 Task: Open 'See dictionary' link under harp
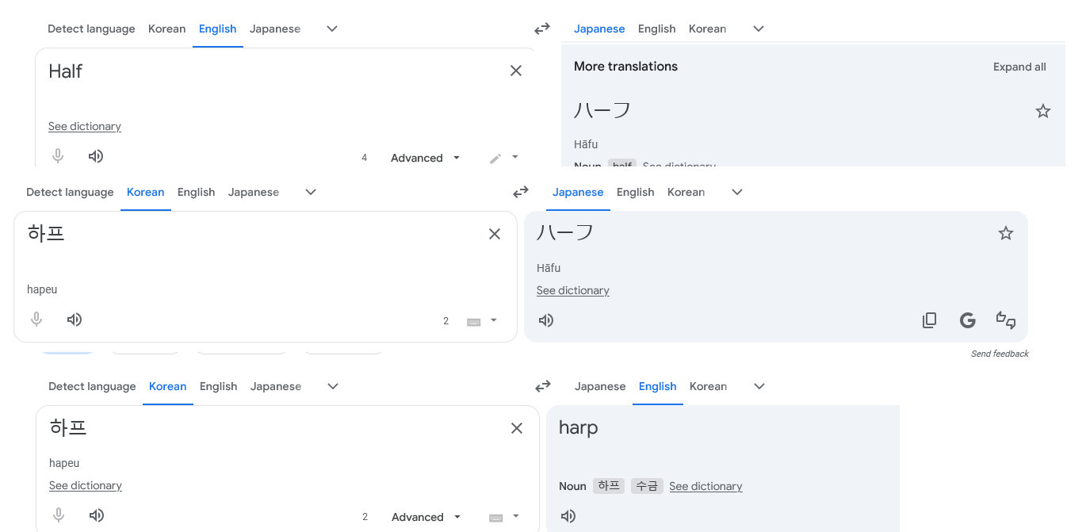[705, 487]
